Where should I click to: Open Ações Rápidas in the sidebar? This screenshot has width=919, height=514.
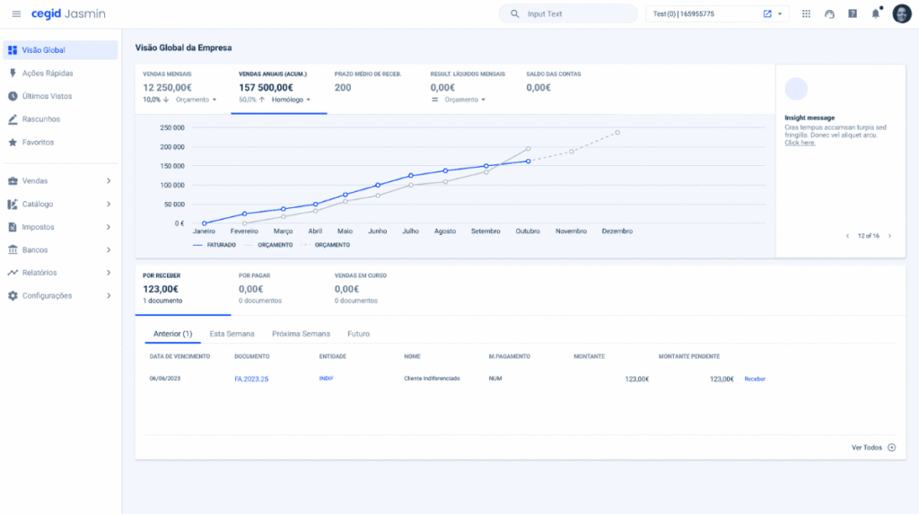(x=47, y=74)
